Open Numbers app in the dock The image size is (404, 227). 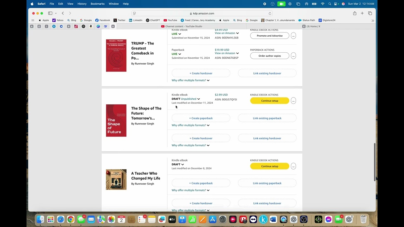click(192, 219)
